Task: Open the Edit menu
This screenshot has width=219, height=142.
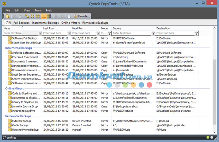Action: pos(17,10)
